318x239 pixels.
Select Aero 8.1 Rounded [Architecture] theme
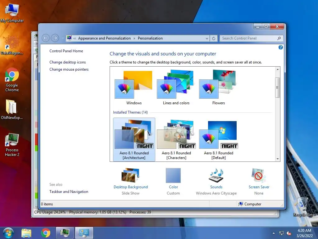134,139
